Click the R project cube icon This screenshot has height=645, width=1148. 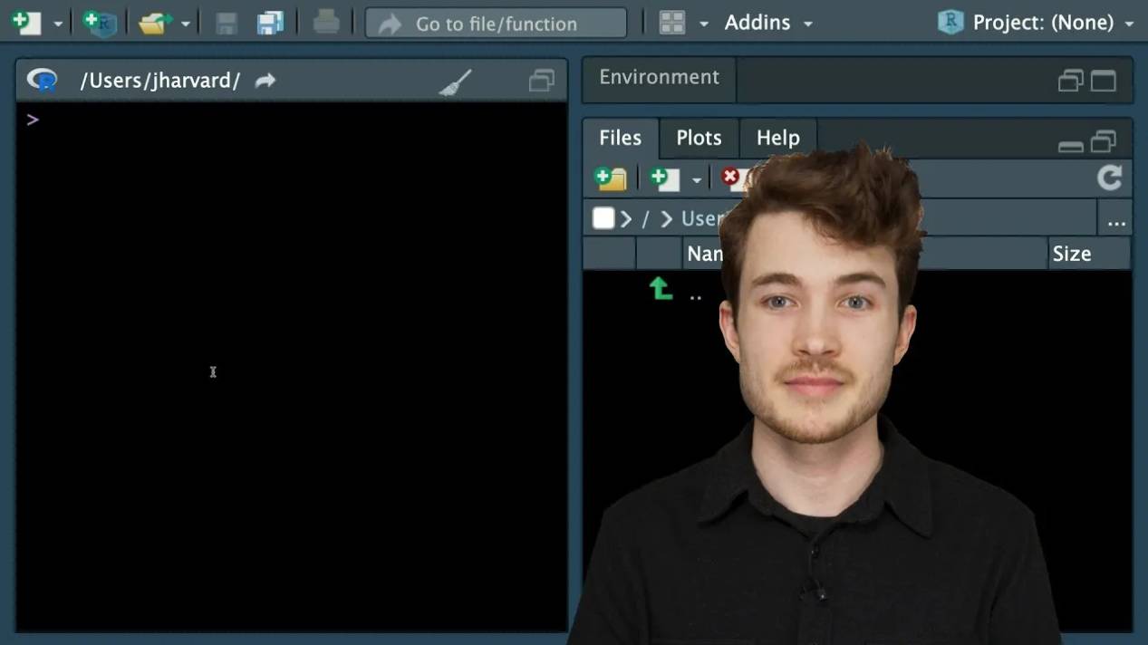click(950, 23)
